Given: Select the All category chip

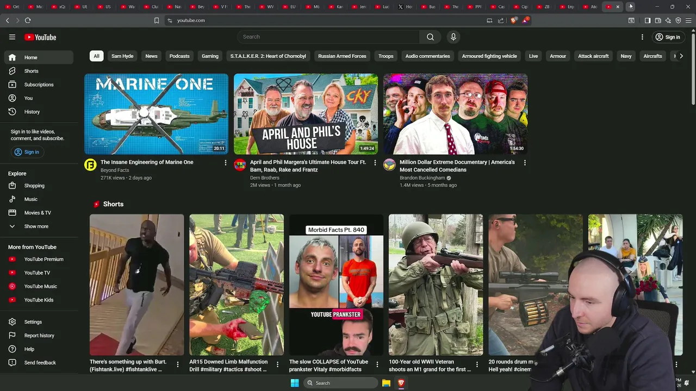Looking at the screenshot, I should pyautogui.click(x=96, y=56).
